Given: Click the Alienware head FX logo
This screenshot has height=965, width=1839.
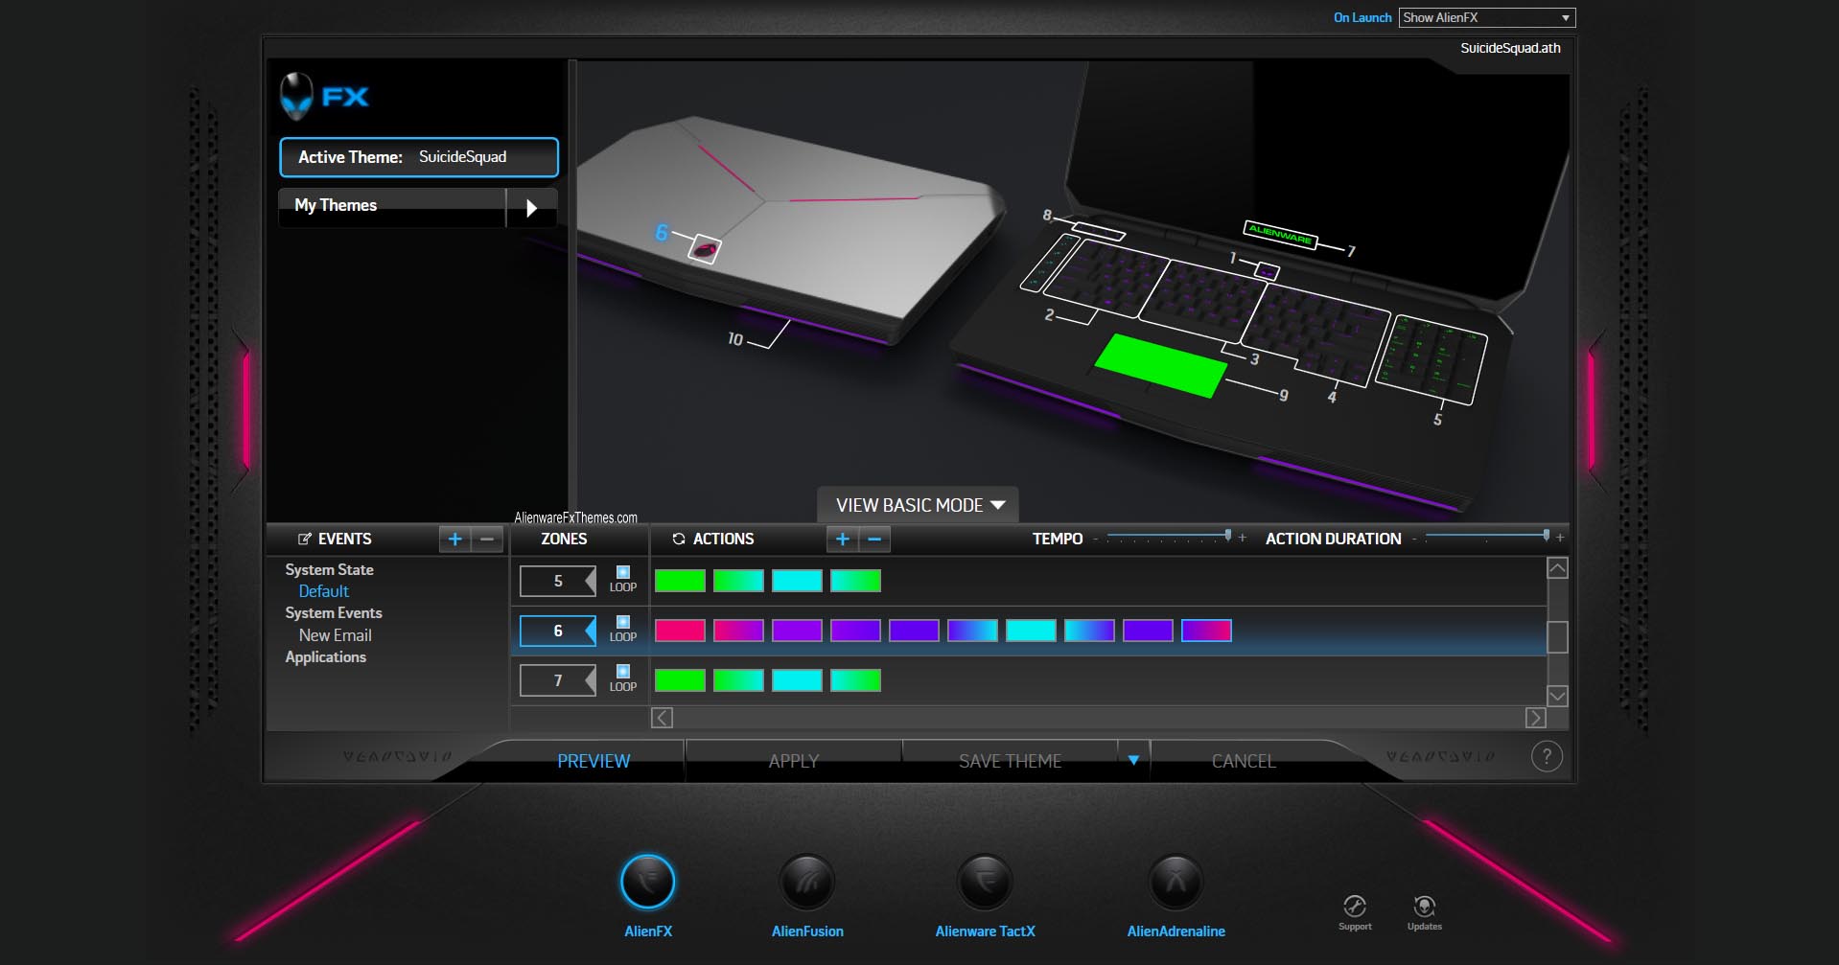Looking at the screenshot, I should pyautogui.click(x=324, y=96).
